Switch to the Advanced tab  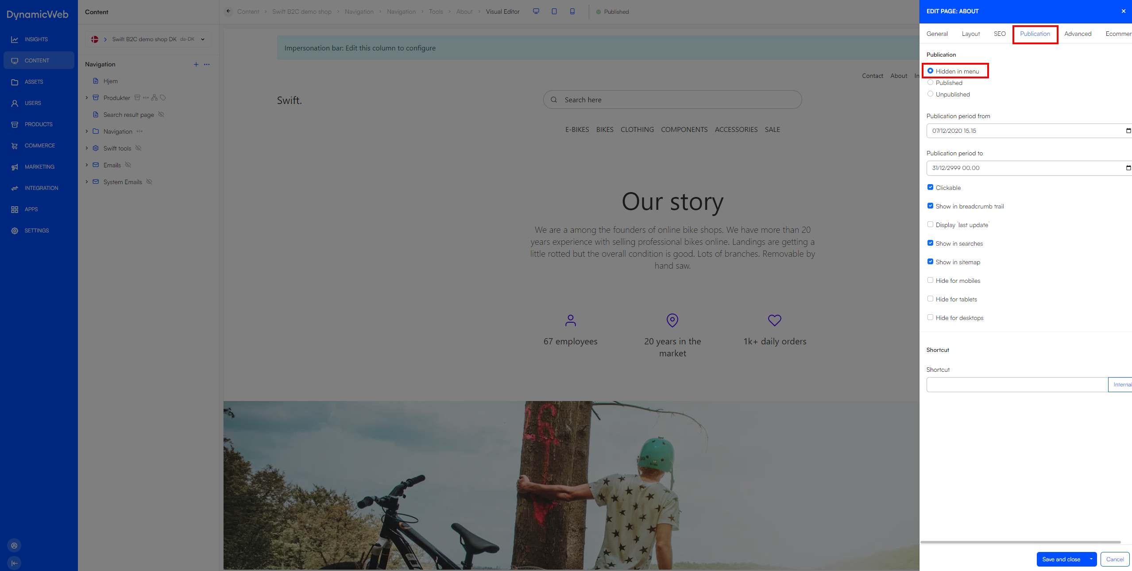[1077, 34]
